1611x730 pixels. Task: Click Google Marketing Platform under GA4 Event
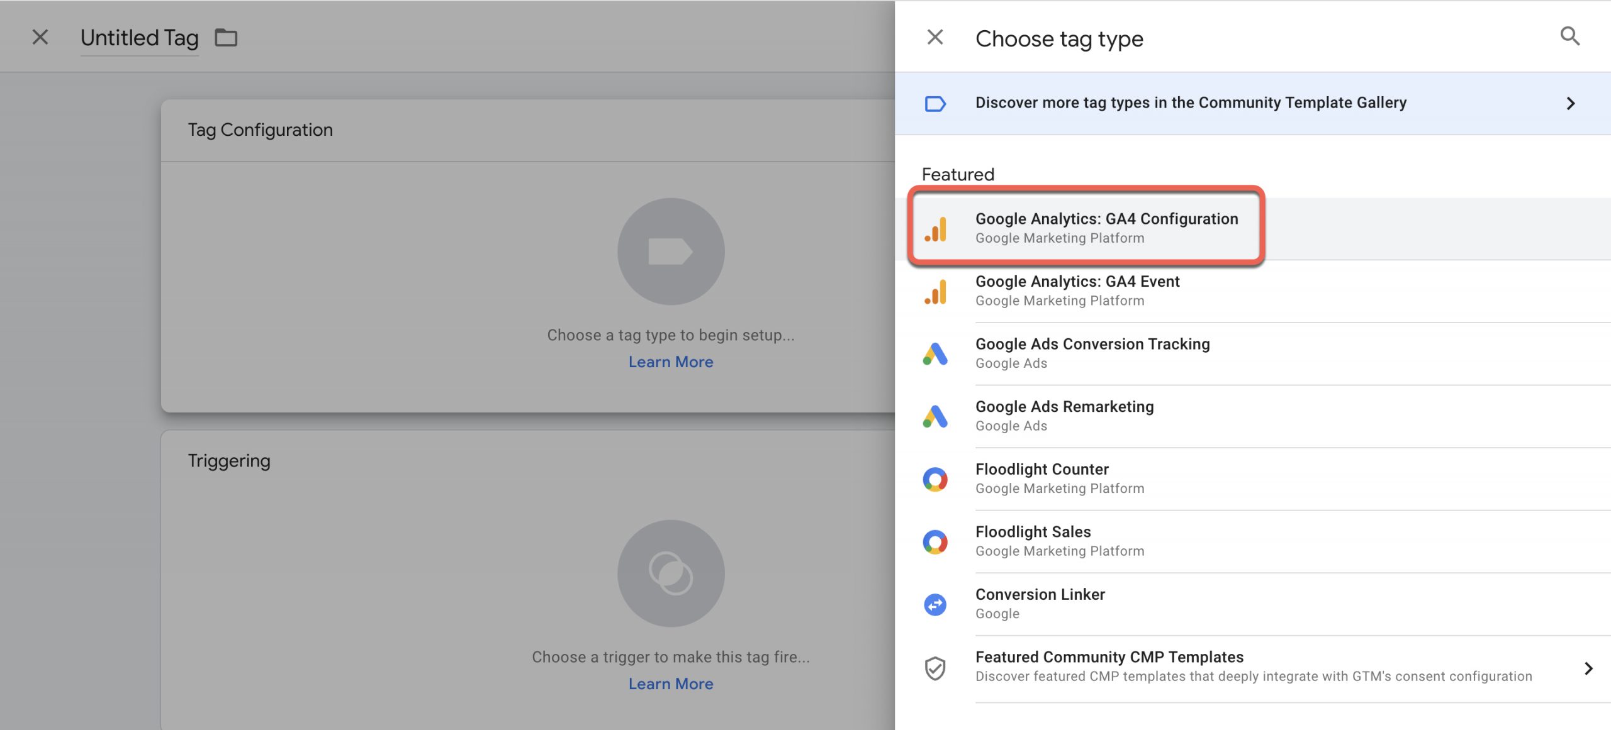point(1060,301)
